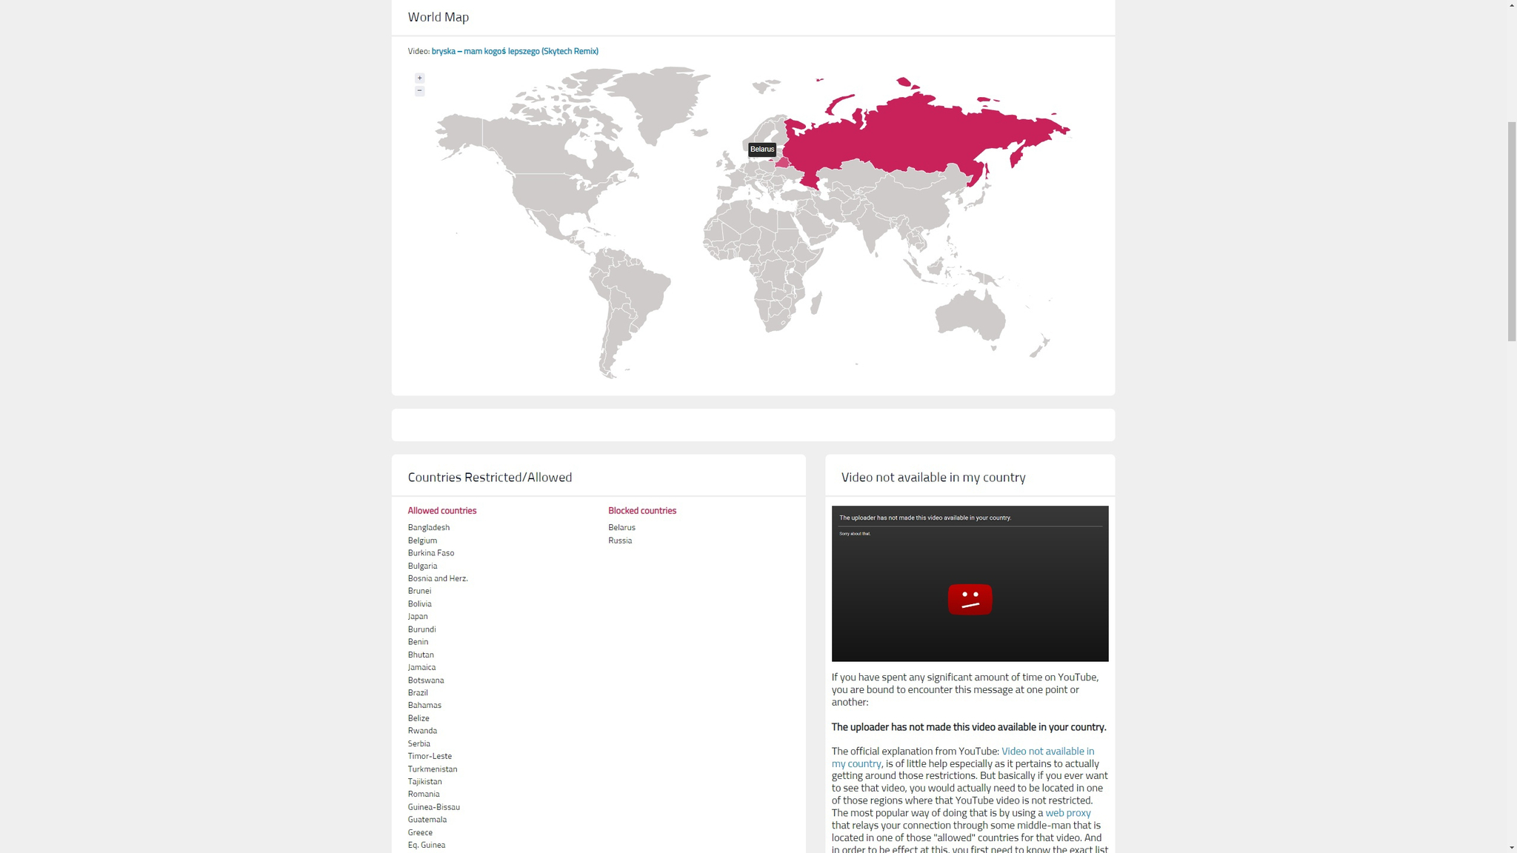Click the page's vertical scrollbar thumb
The width and height of the screenshot is (1517, 853).
[x=1512, y=230]
